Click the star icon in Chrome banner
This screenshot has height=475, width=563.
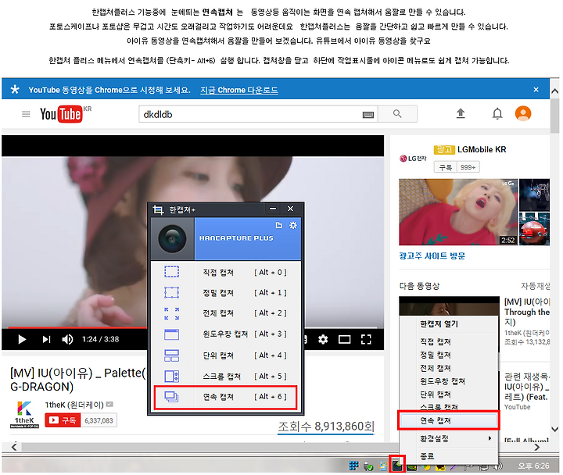coord(15,89)
